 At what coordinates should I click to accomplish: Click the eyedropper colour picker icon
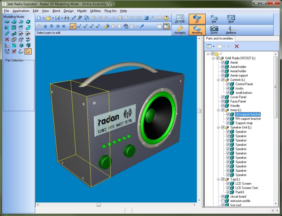point(142,26)
